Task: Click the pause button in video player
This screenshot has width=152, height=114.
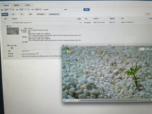Action: (67, 100)
